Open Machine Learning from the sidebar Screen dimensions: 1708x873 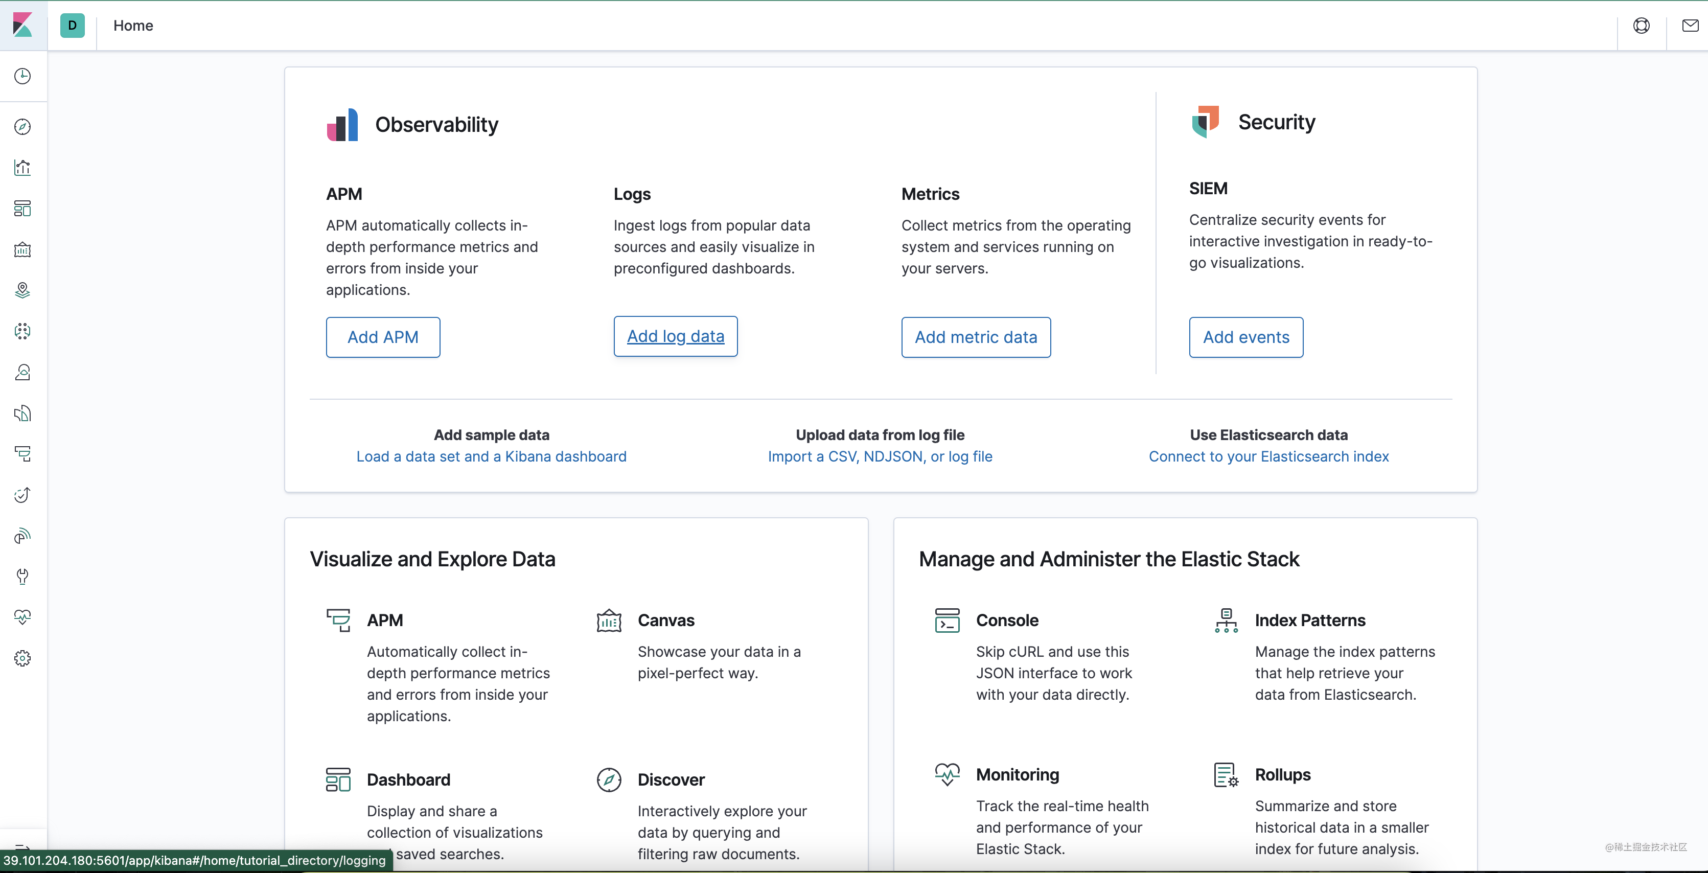22,331
